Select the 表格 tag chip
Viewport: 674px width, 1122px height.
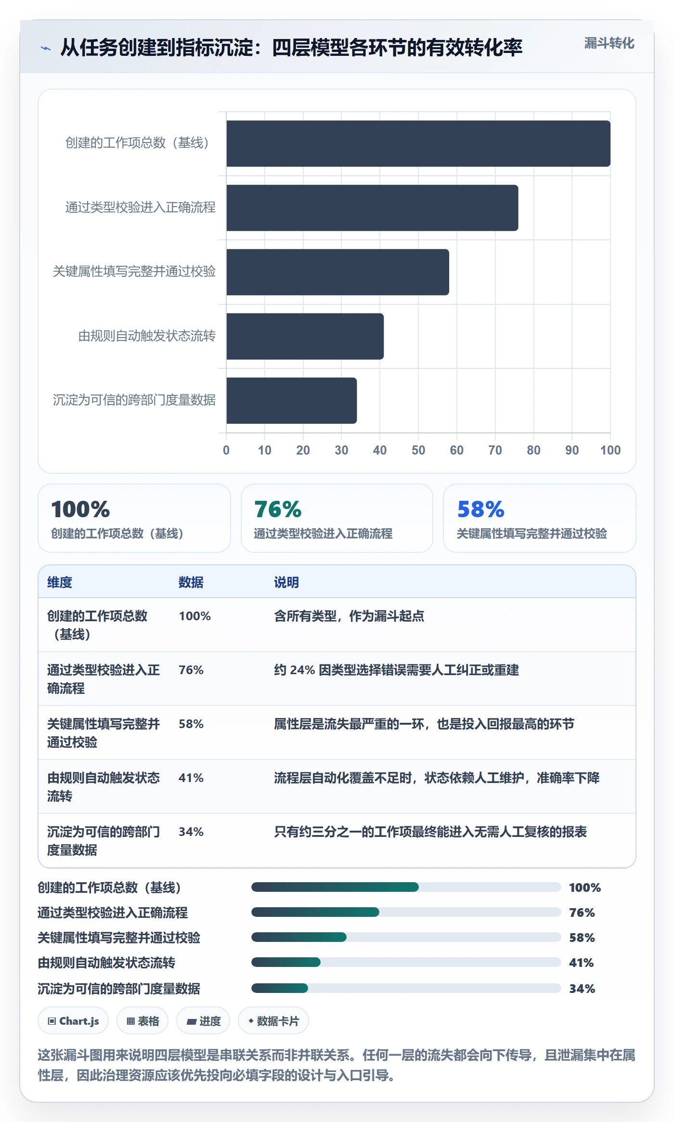(x=143, y=1021)
